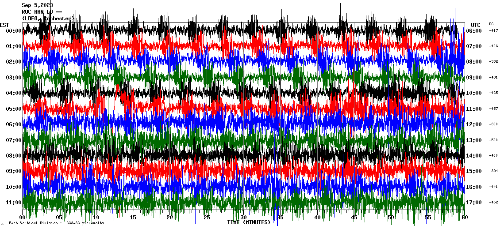Click the (LDEO, Rochester) subtitle
Viewport: 500px width, 229px height.
pyautogui.click(x=48, y=19)
